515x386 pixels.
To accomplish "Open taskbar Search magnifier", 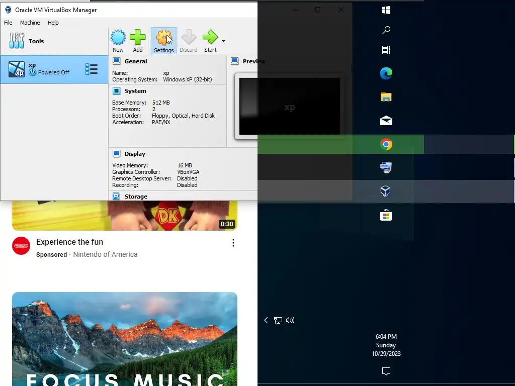I will (386, 30).
